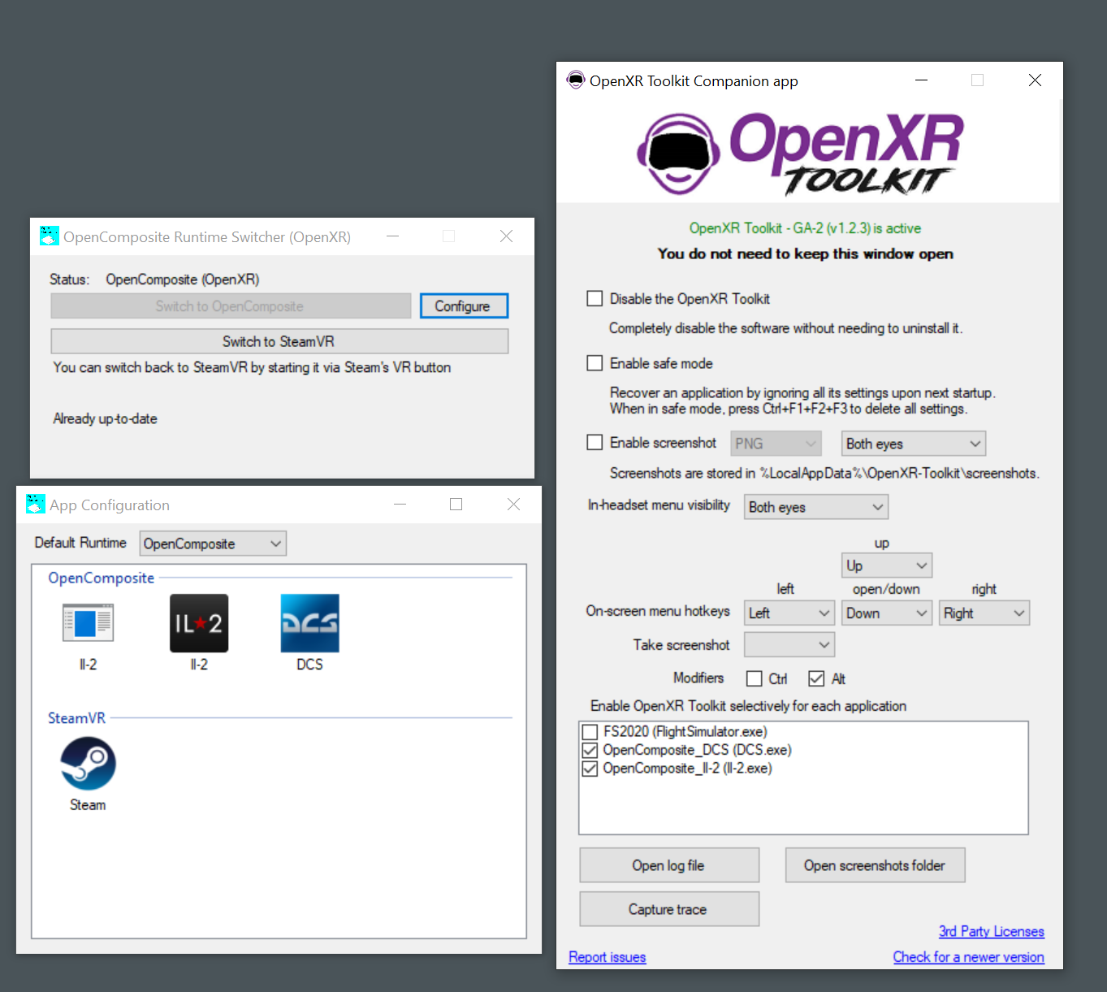Enable toolkit for FS2020 (FlightSimulator.exe)
The width and height of the screenshot is (1107, 992).
tap(590, 732)
